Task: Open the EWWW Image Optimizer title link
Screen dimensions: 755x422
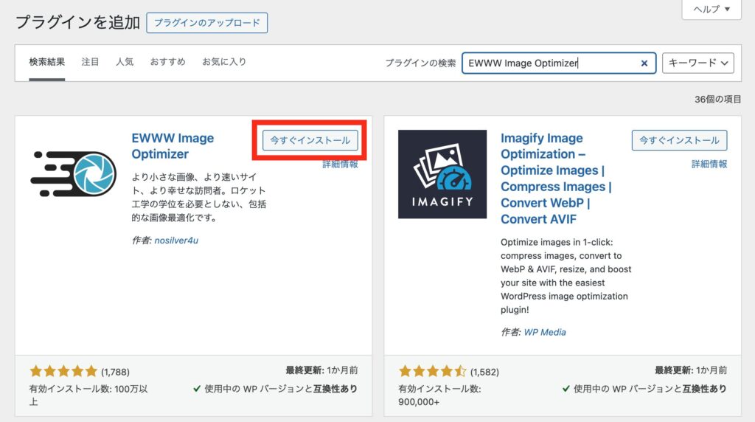Action: click(173, 146)
